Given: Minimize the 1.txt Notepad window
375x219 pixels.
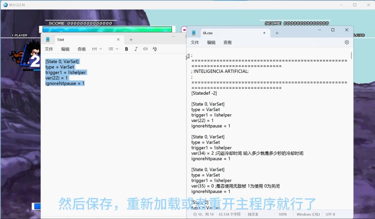Looking at the screenshot, I should point(173,37).
